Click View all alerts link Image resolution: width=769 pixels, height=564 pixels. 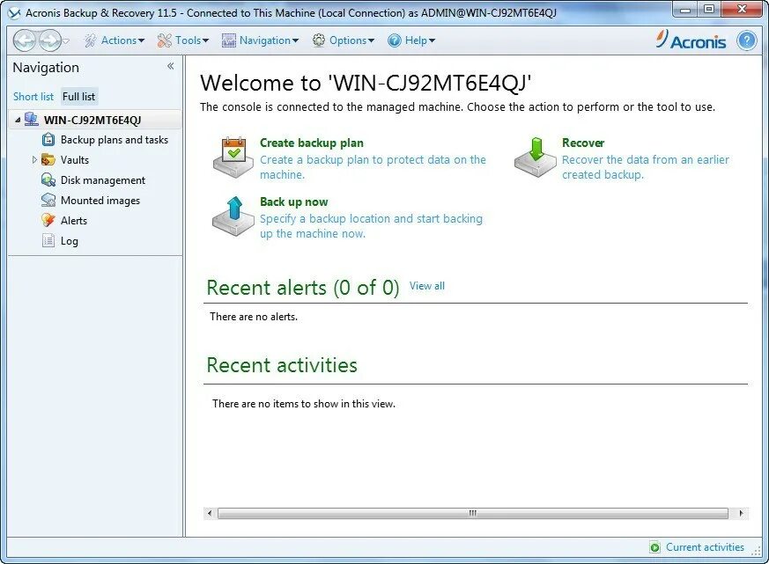pyautogui.click(x=426, y=286)
